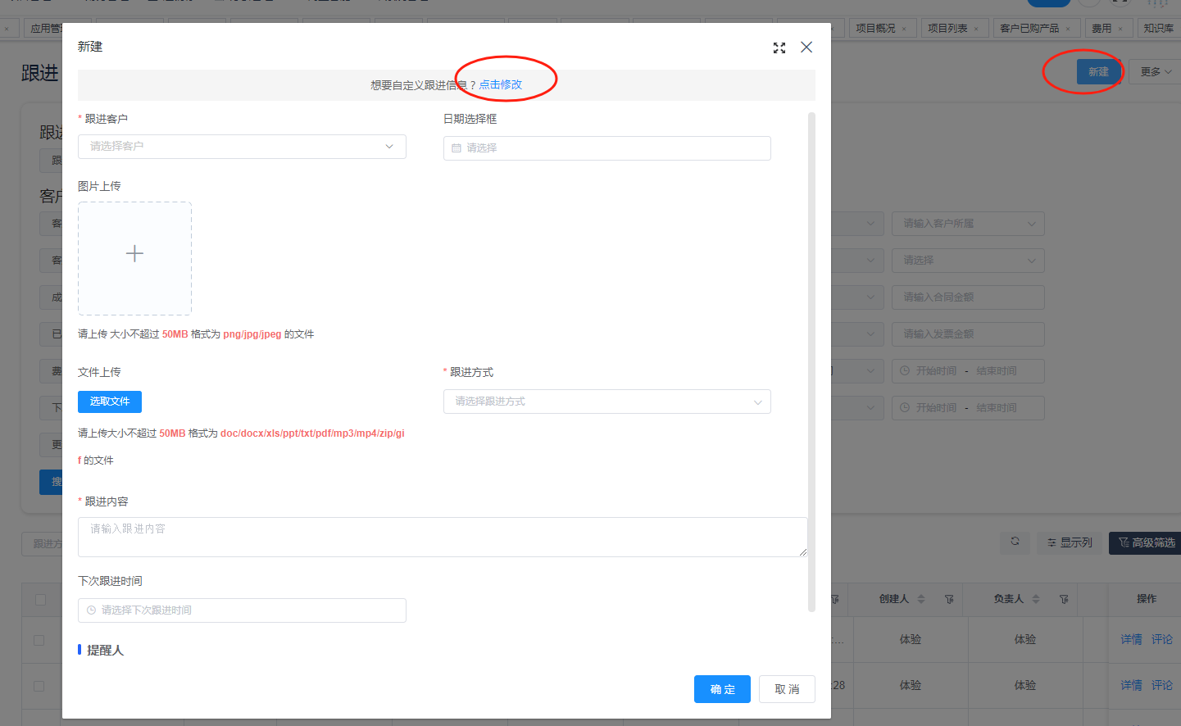1181x726 pixels.
Task: Check the first table row checkbox
Action: 39,640
